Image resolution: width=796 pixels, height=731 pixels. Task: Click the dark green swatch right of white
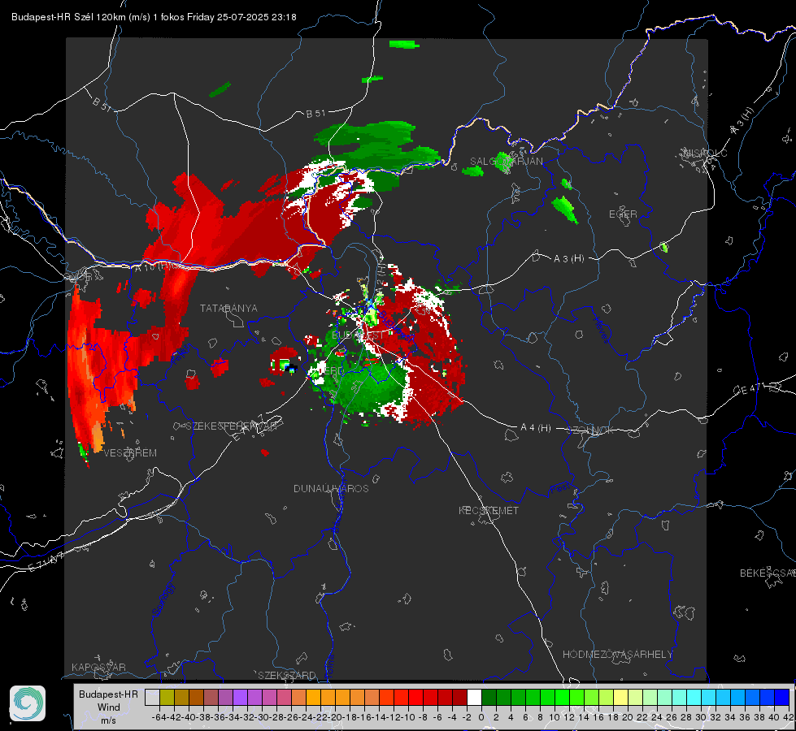pos(489,697)
